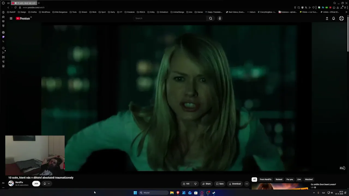Select the For you filter chip
The image size is (349, 196).
(x=290, y=180)
